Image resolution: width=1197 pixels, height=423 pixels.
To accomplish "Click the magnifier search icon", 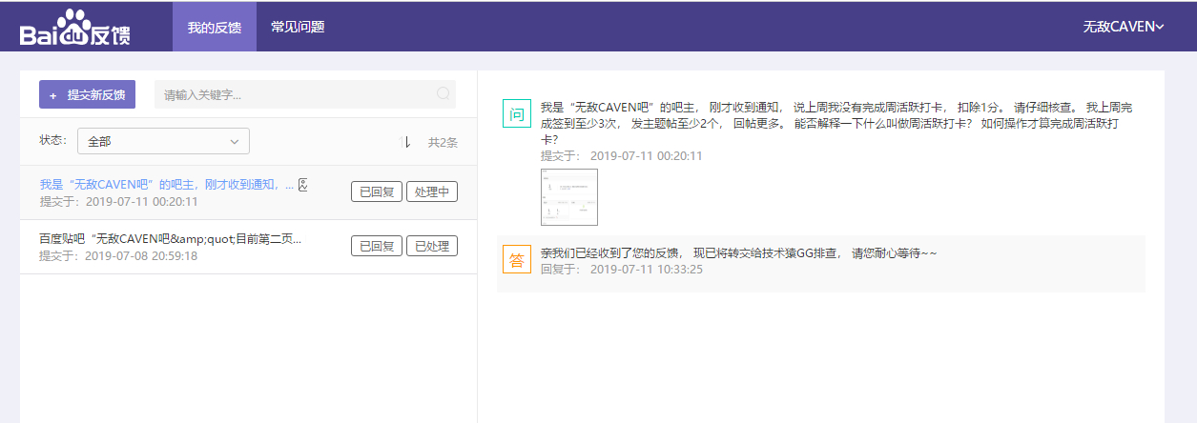I will point(443,93).
